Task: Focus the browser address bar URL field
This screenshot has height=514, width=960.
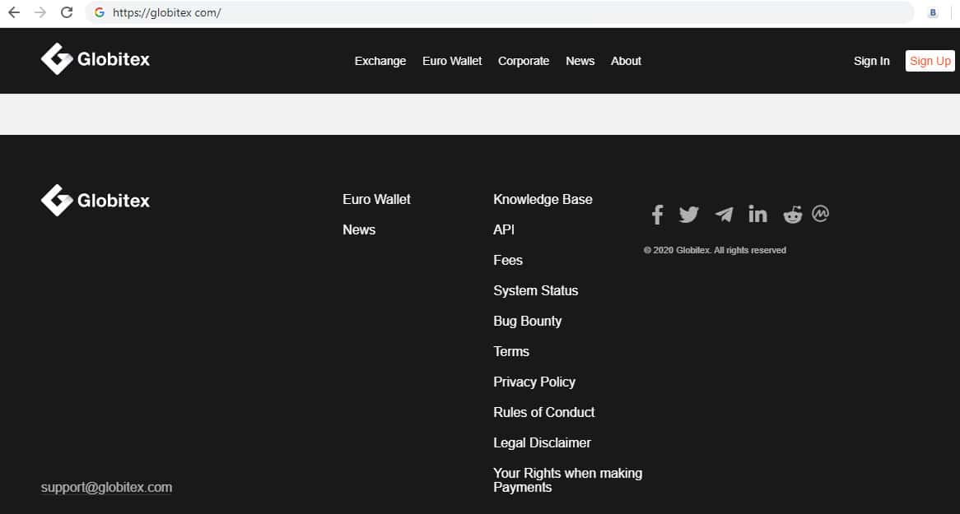Action: (x=499, y=12)
